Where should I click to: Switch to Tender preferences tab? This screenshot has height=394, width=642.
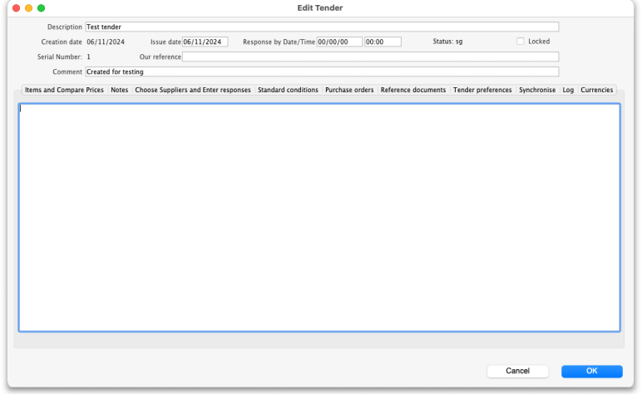(482, 90)
